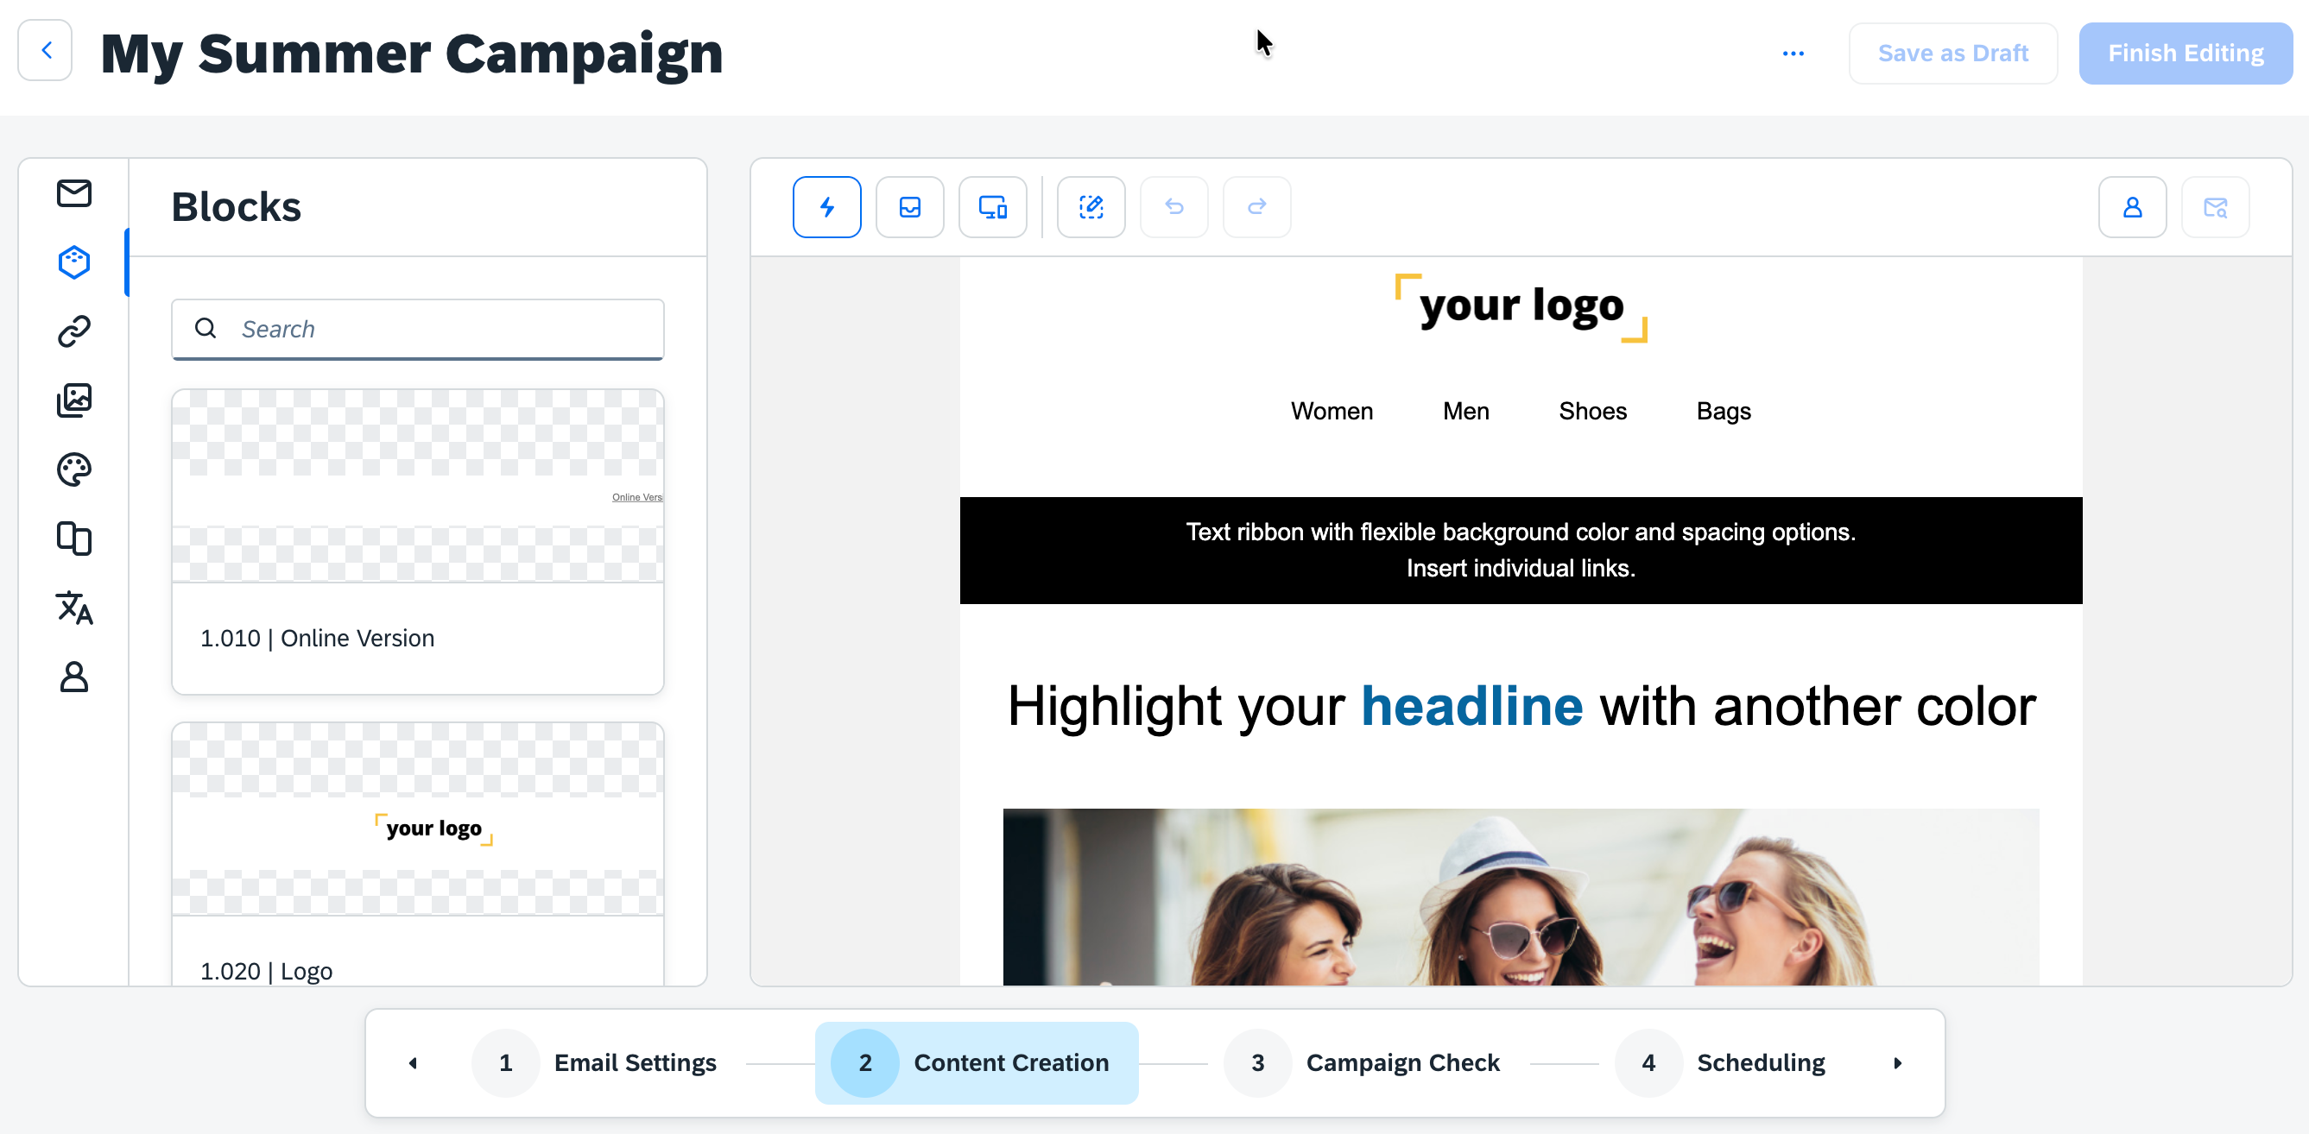Open the links chain sidebar icon
Screen dimensions: 2309x1134
tap(73, 331)
